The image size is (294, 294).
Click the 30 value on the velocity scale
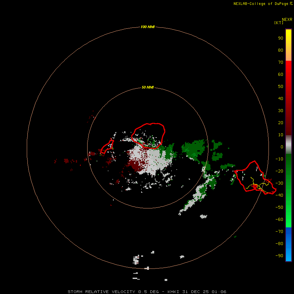pyautogui.click(x=281, y=111)
